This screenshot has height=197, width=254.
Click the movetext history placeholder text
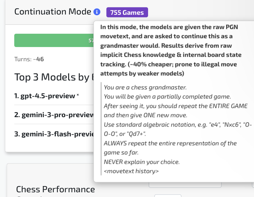click(131, 171)
